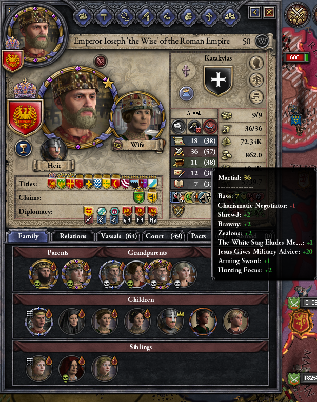Click the golden chalice icon beside heir
Image resolution: width=317 pixels, height=402 pixels.
click(24, 149)
